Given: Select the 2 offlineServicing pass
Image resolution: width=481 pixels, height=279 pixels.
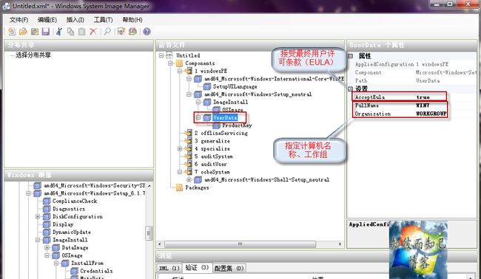Looking at the screenshot, I should pyautogui.click(x=221, y=133).
